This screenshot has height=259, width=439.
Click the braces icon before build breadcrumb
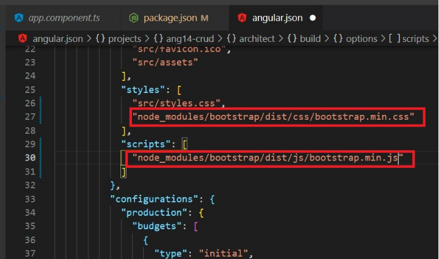click(292, 38)
